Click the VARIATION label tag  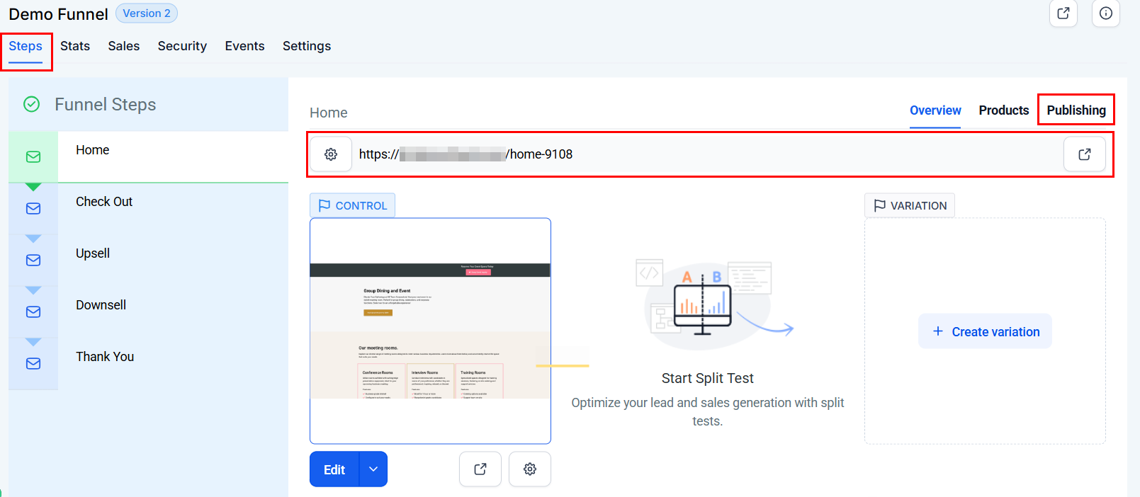pos(910,205)
